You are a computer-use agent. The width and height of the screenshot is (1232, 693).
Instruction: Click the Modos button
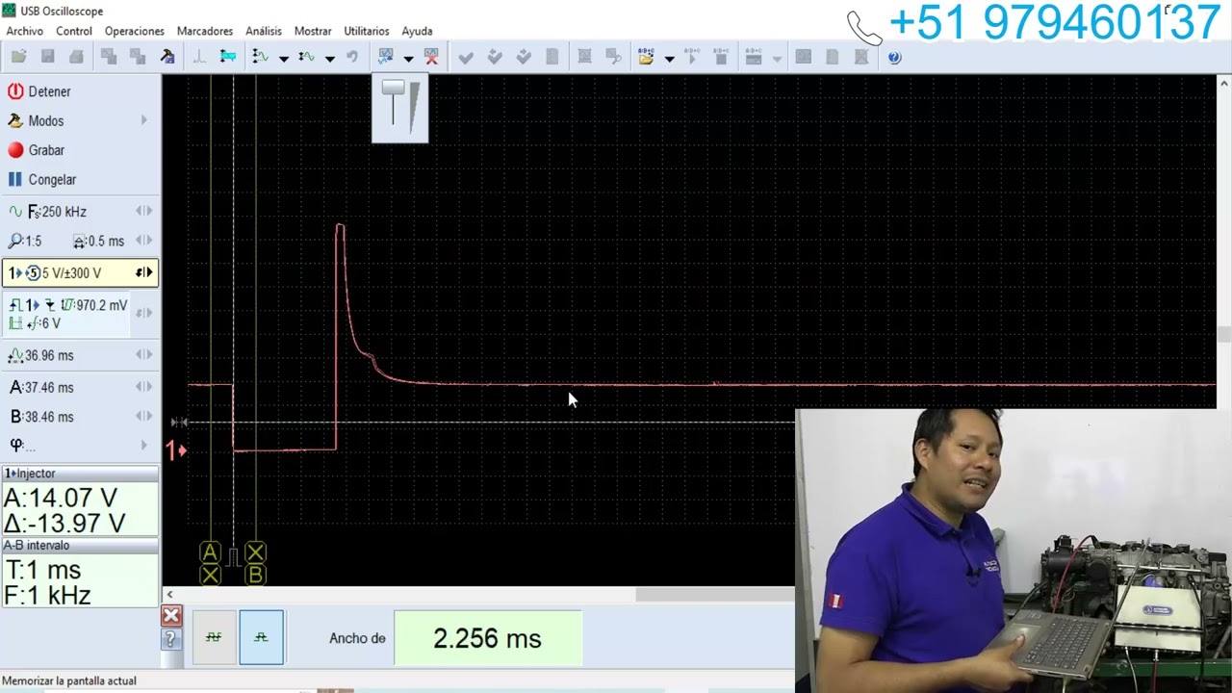click(x=36, y=121)
